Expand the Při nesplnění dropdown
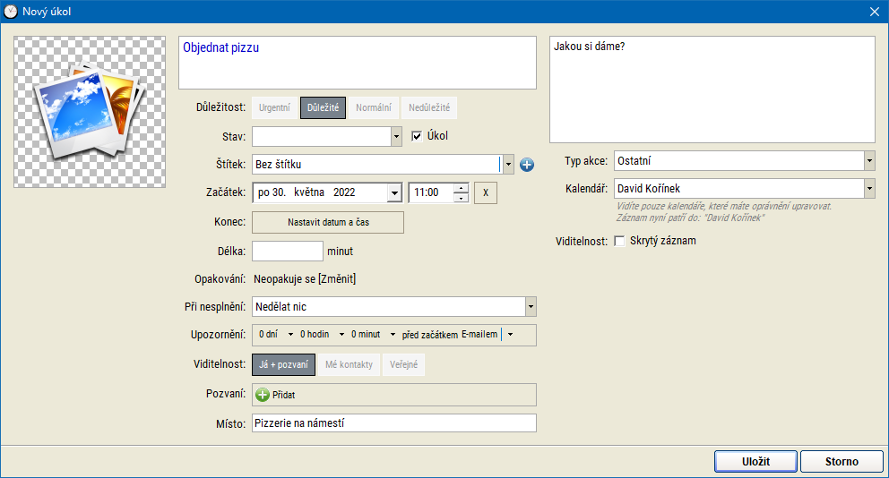 [530, 307]
